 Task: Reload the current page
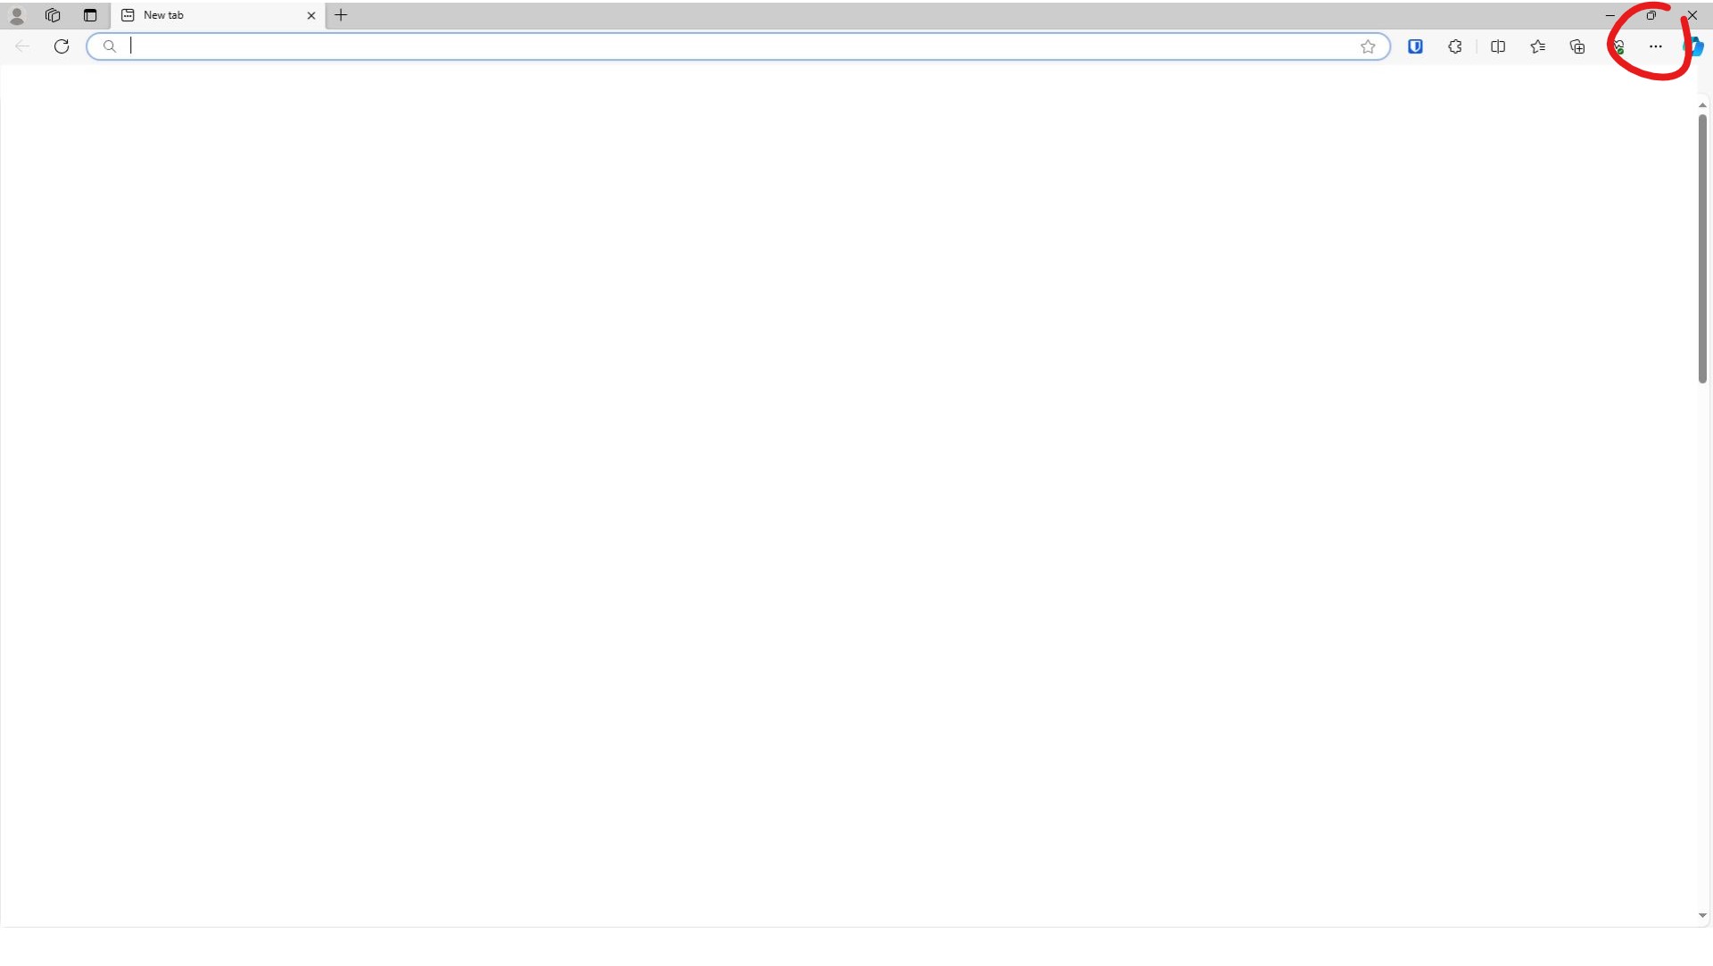[x=62, y=46]
